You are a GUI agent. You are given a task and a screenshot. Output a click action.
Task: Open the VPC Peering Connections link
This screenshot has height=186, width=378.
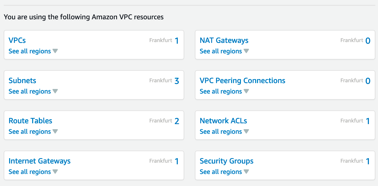tap(242, 81)
